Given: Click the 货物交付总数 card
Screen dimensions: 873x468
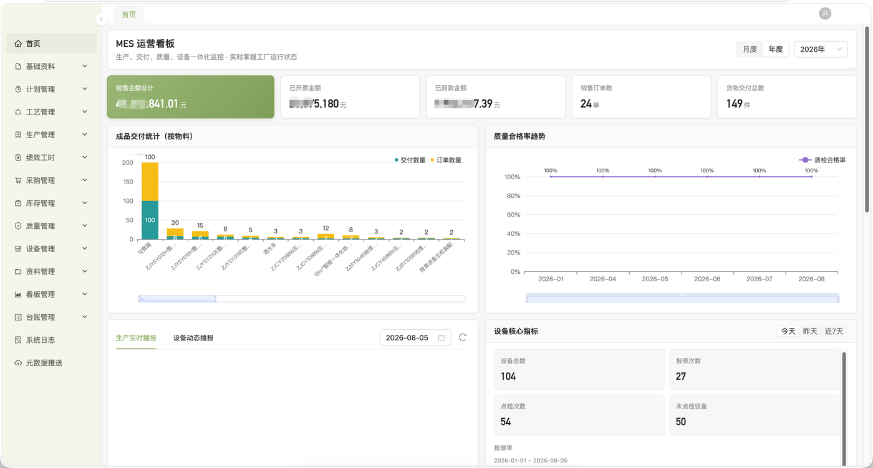Looking at the screenshot, I should 787,97.
